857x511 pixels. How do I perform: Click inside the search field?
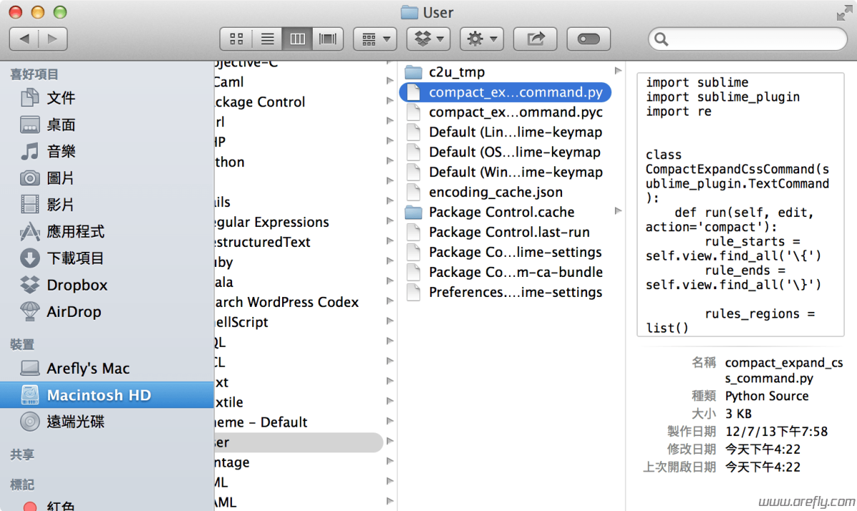(746, 39)
